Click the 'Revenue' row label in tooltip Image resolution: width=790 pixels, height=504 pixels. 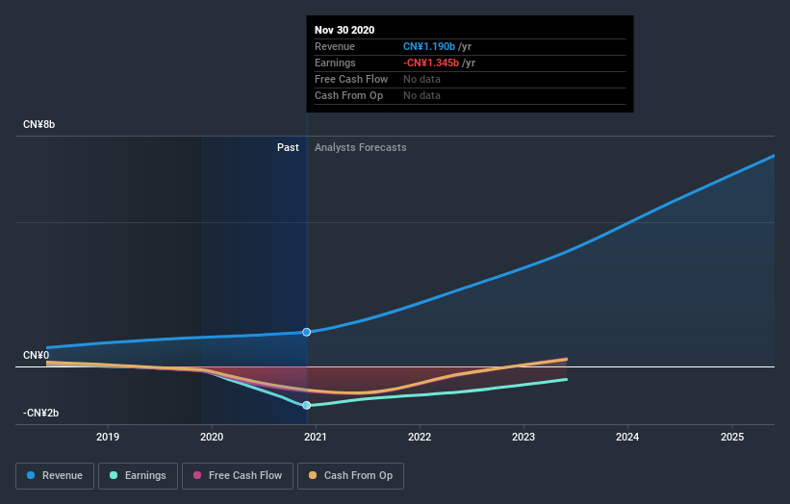tap(335, 46)
